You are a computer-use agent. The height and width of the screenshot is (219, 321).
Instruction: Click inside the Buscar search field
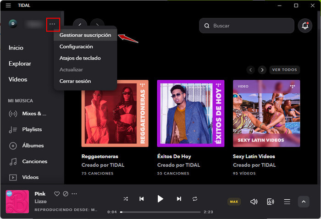247,26
